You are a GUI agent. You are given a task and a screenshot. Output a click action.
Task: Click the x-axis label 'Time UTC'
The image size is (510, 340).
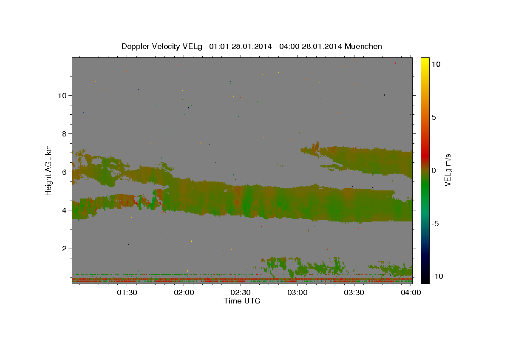242,301
